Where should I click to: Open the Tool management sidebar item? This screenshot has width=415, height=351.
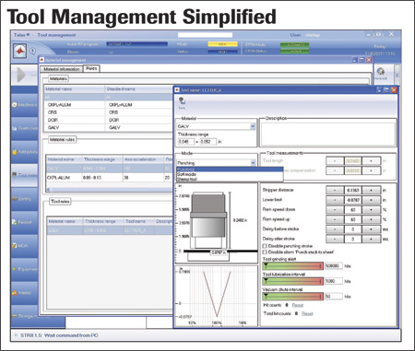pos(24,175)
